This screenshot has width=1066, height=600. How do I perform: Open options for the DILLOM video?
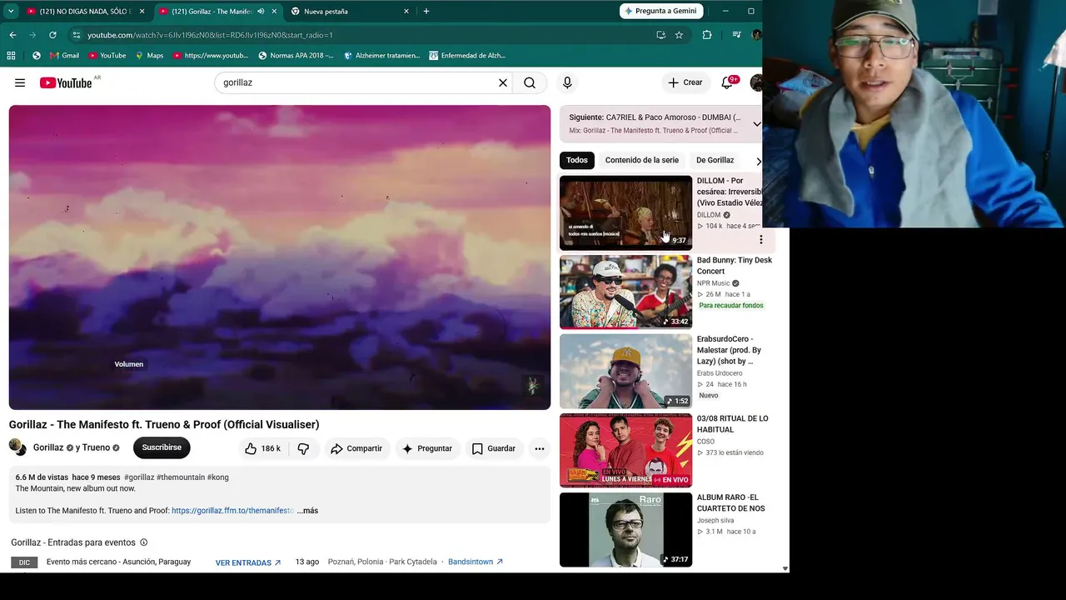coord(760,240)
